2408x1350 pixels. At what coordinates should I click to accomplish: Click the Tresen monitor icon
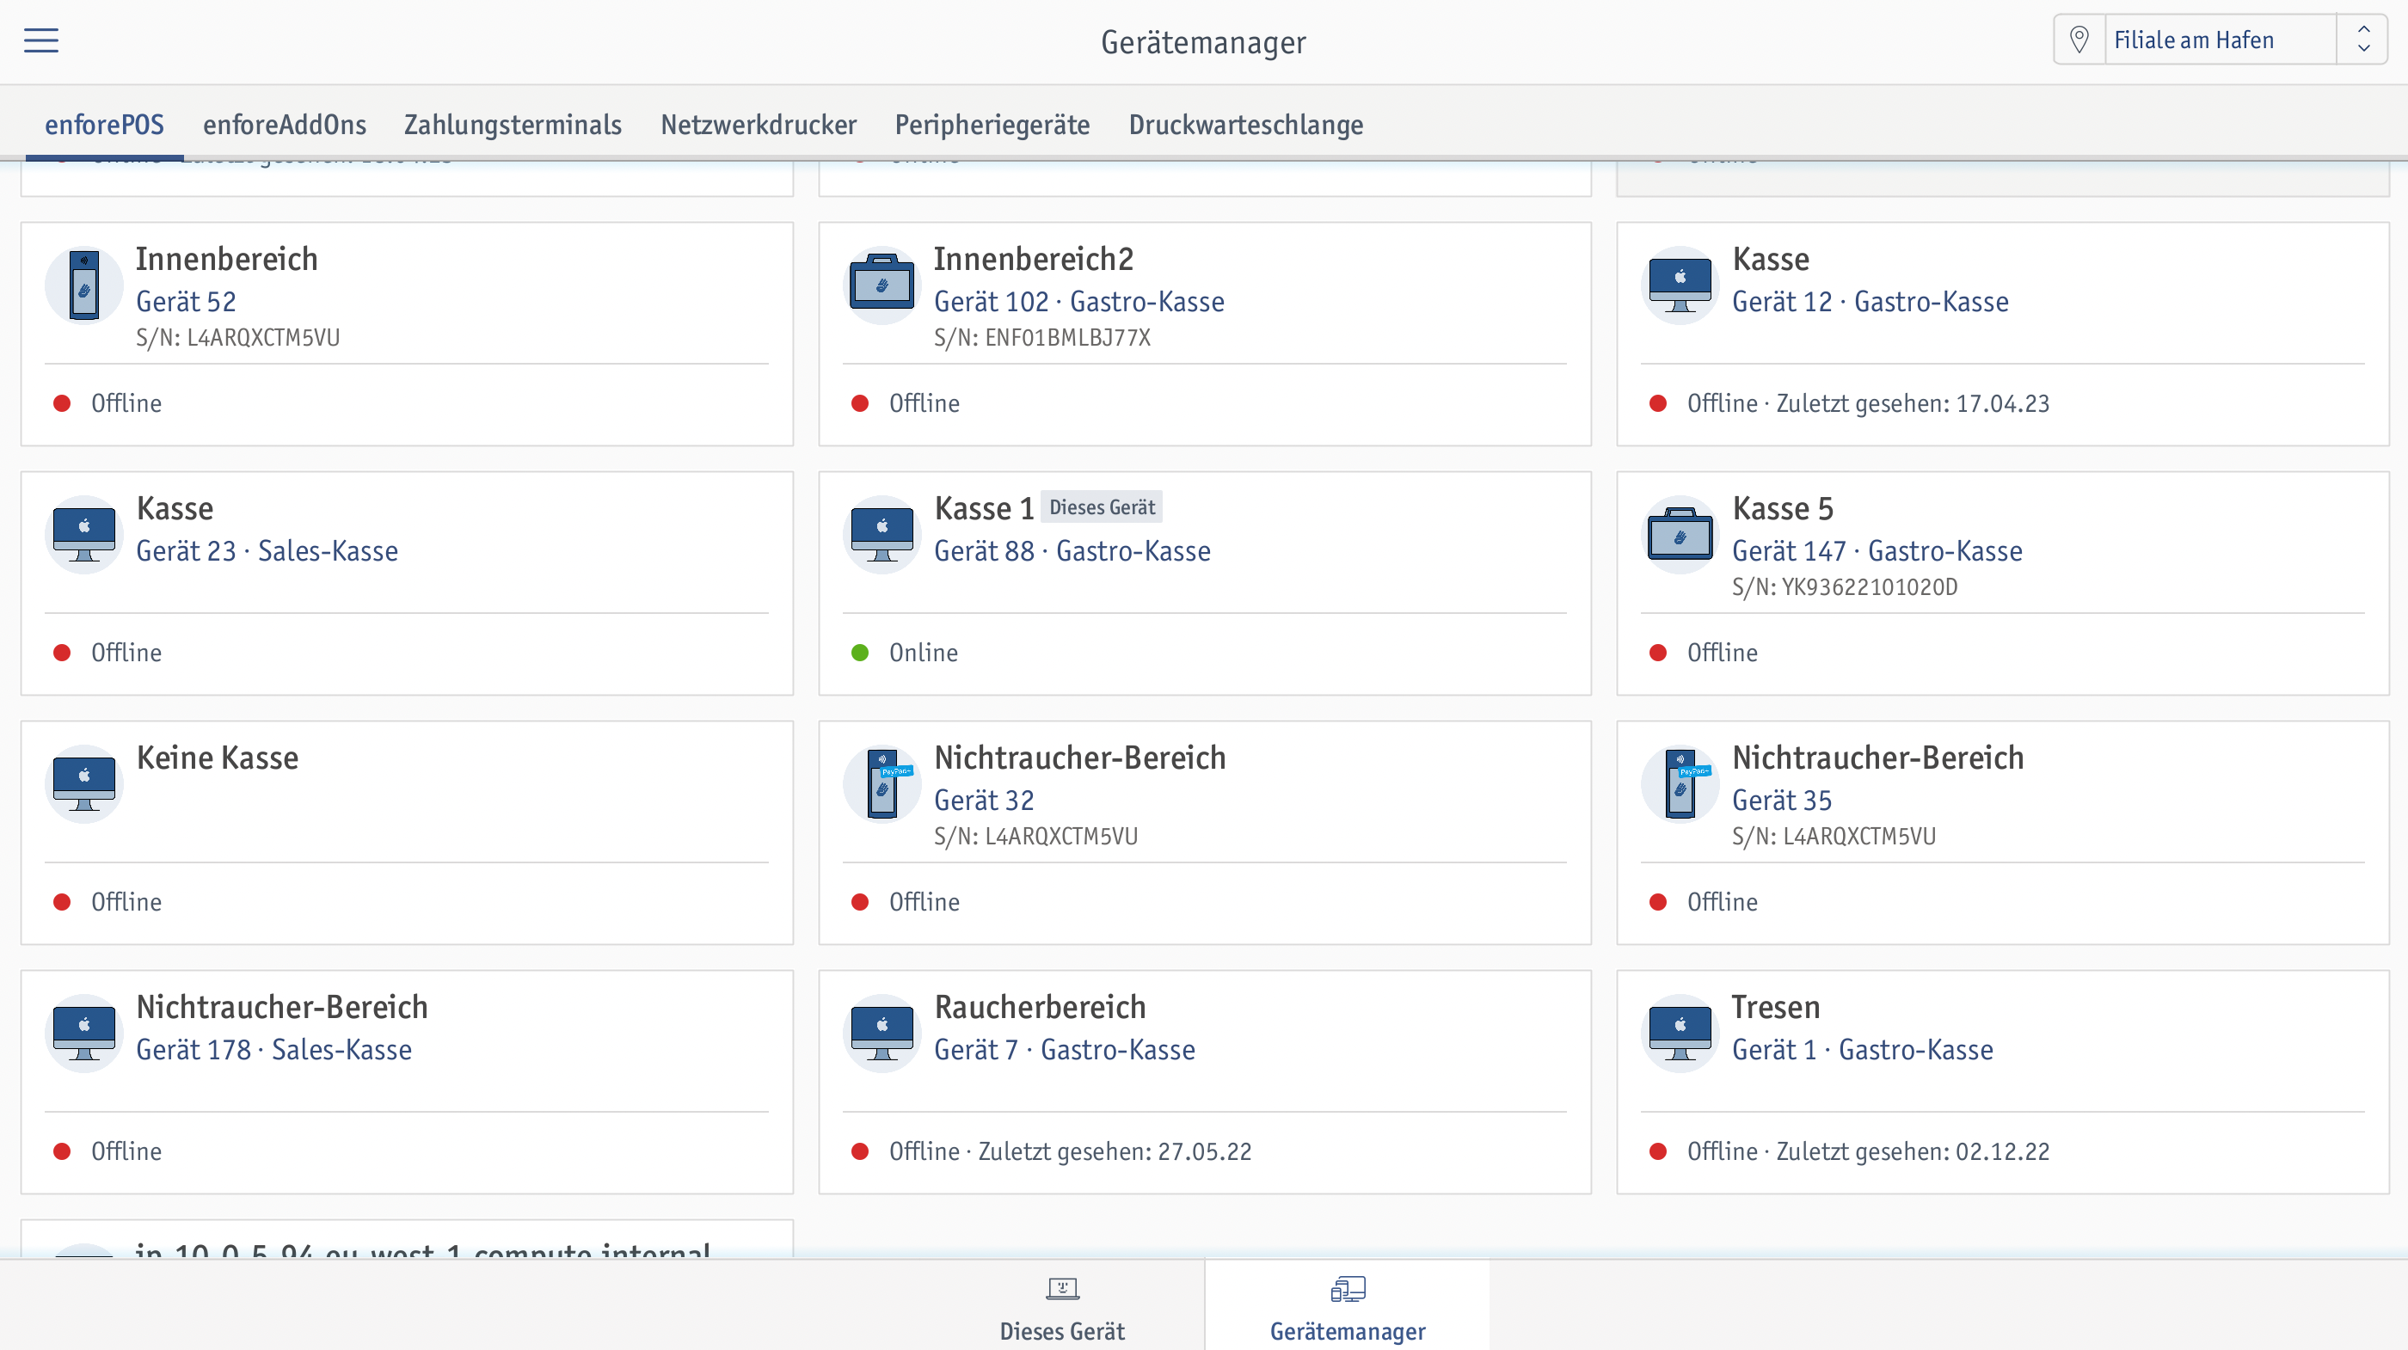tap(1680, 1033)
